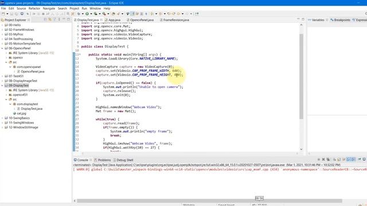Open External Tools dropdown arrow
This screenshot has width=367, height=206.
108,14
